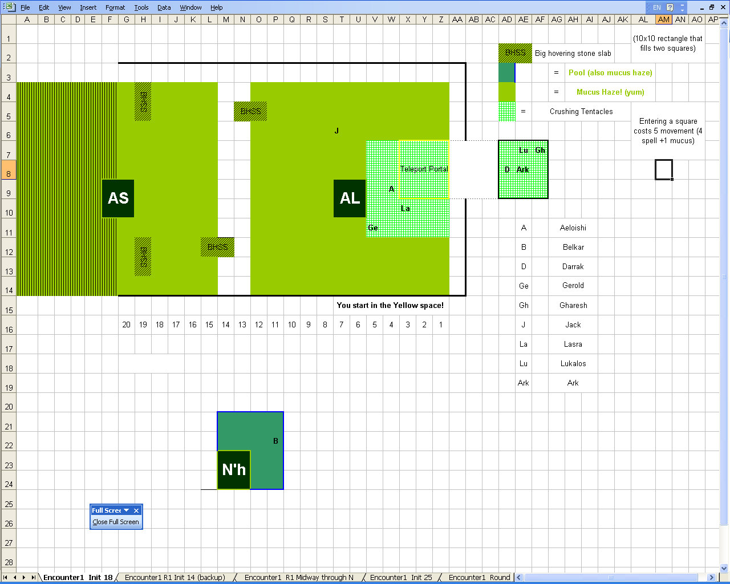Switch to Encounter1 Init 25 sheet tab
730x584 pixels.
[x=400, y=577]
